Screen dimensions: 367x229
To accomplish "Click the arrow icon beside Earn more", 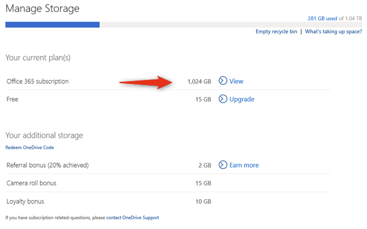I will [223, 165].
